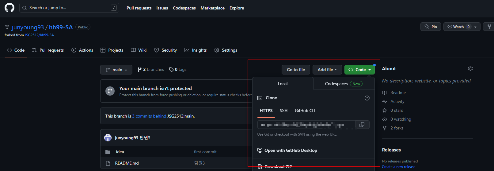Image resolution: width=494 pixels, height=171 pixels.
Task: Open Pull requests in top navigation
Action: (x=139, y=8)
